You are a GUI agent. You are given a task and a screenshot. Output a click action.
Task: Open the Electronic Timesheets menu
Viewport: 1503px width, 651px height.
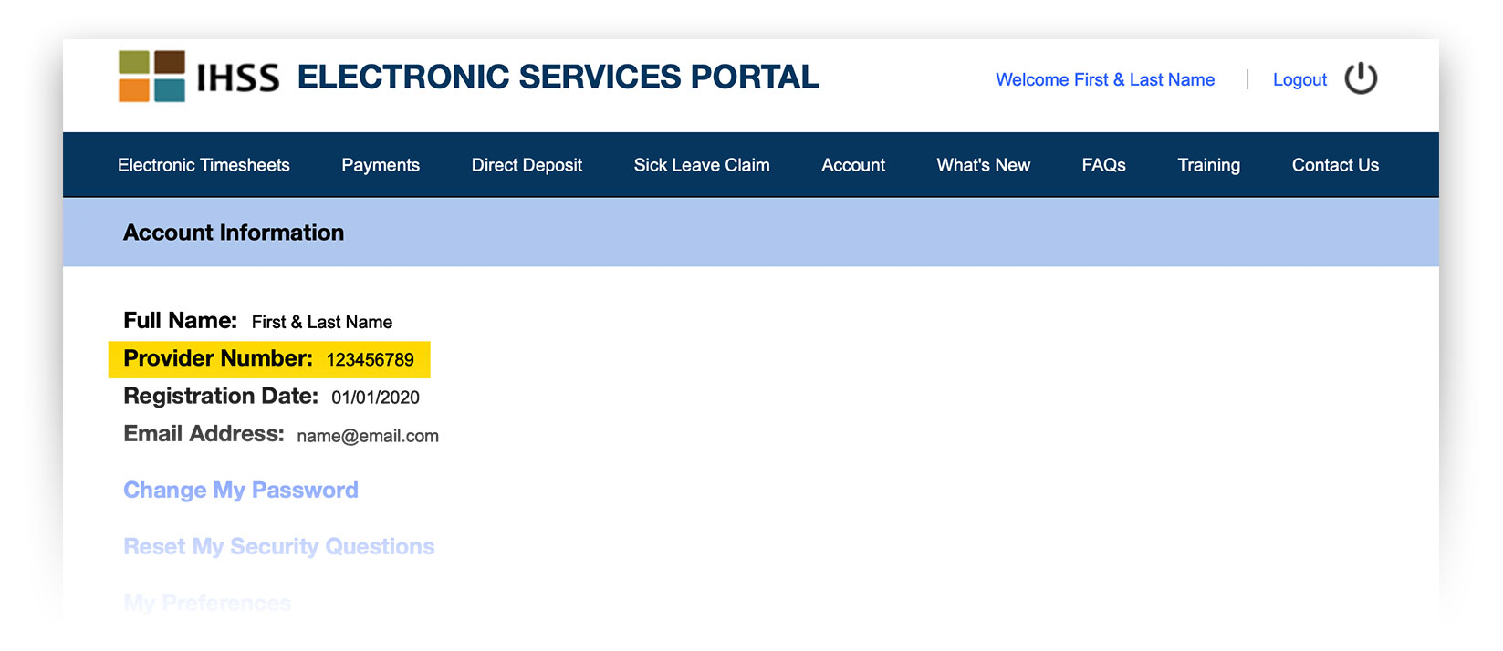pyautogui.click(x=204, y=165)
